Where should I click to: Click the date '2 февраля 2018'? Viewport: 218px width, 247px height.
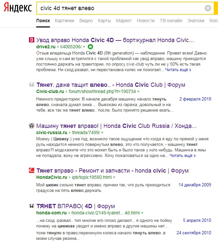pyautogui.click(x=195, y=99)
